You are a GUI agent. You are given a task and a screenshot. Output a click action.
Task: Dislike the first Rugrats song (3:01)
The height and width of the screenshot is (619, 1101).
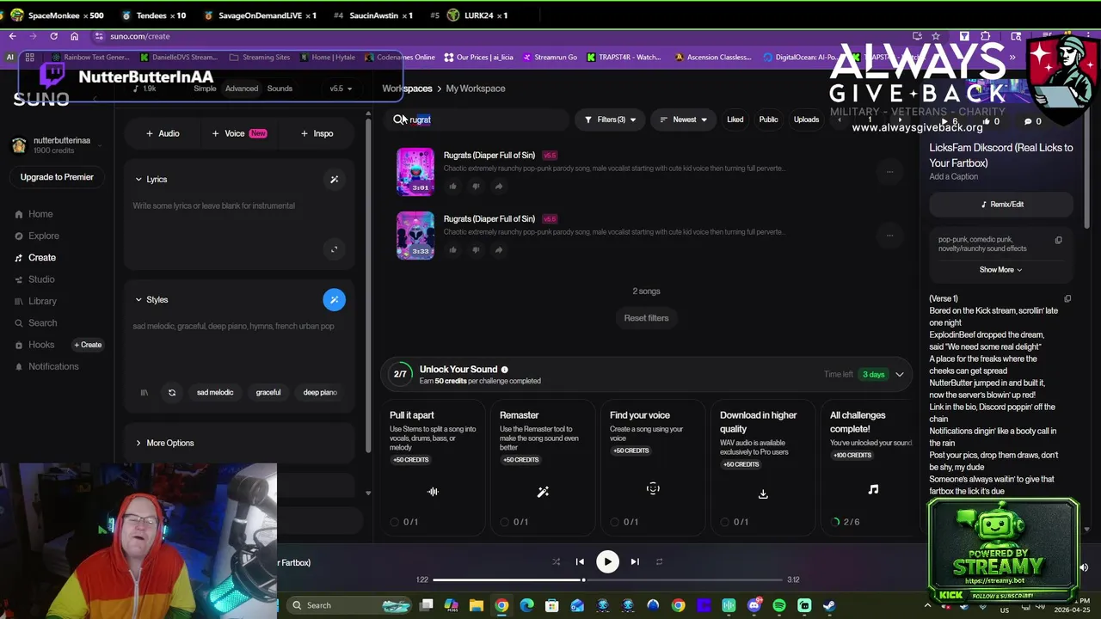pos(476,187)
